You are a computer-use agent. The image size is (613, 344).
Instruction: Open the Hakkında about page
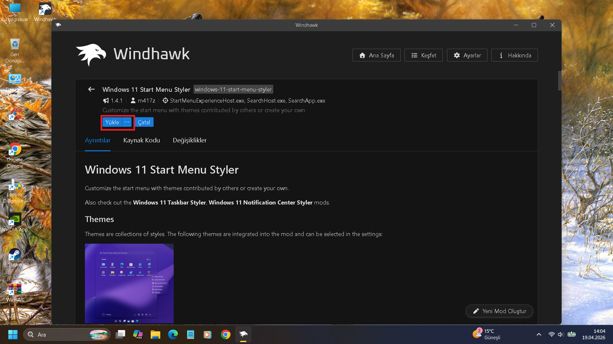click(x=514, y=55)
